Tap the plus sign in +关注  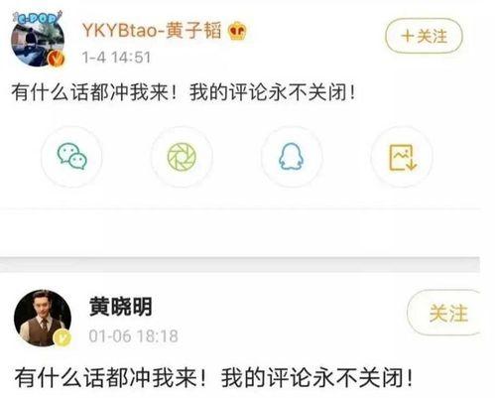click(x=408, y=36)
